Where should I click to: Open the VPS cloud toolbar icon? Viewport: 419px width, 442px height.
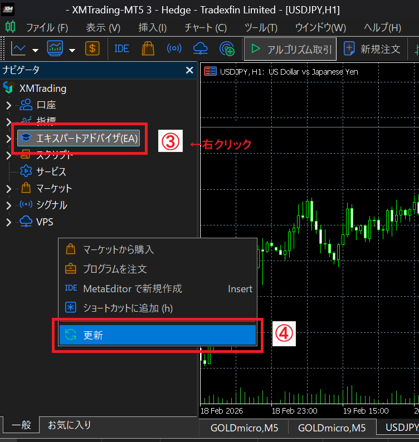[201, 49]
